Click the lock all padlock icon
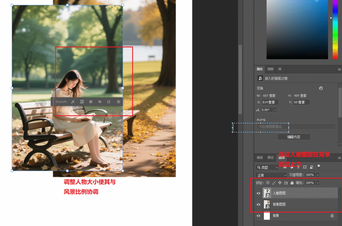 tap(292, 183)
